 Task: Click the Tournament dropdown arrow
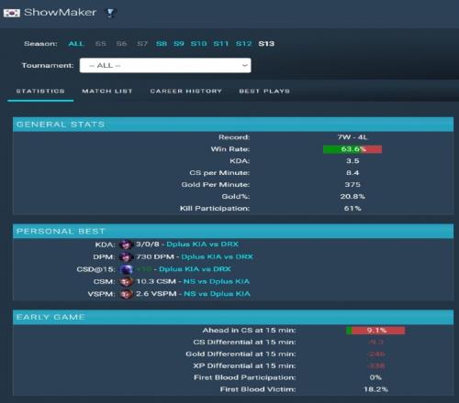point(244,65)
